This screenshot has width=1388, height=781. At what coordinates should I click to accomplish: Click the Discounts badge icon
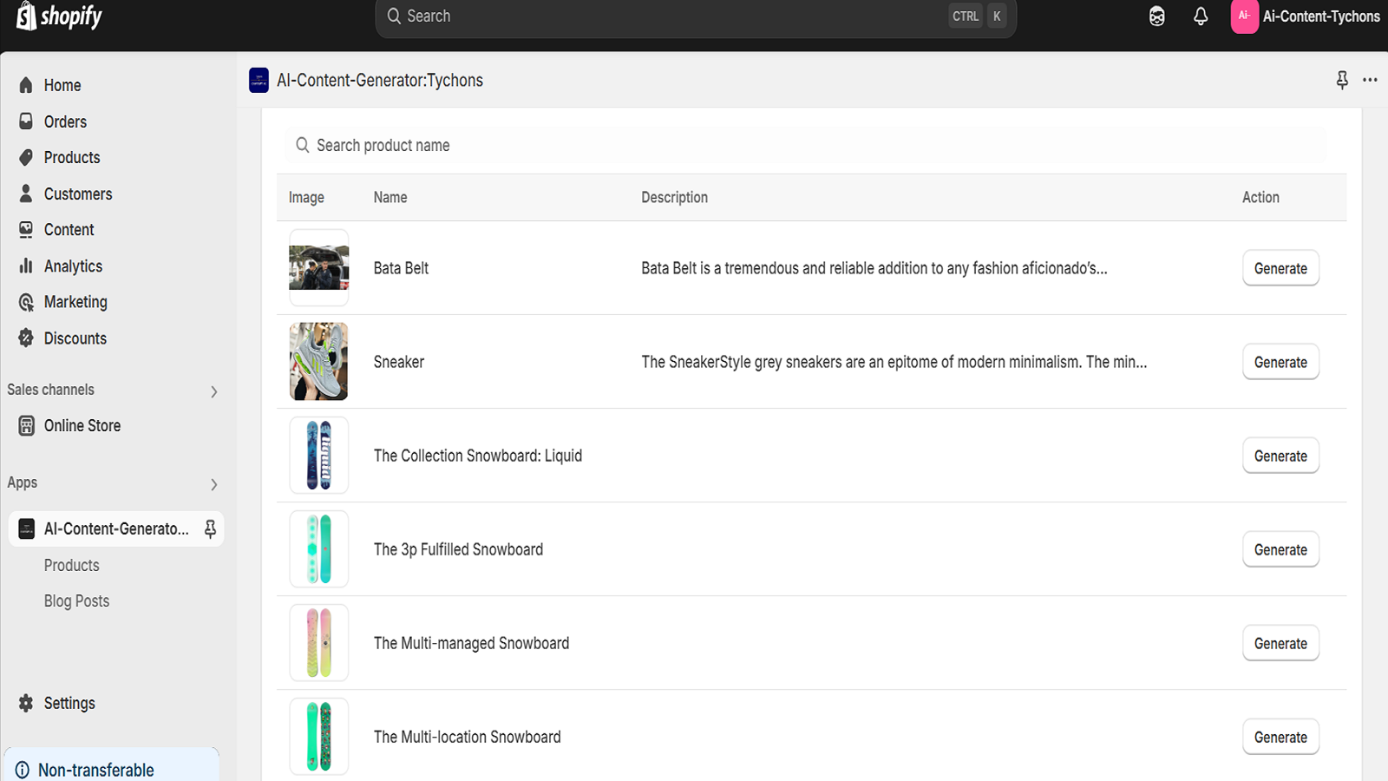click(26, 338)
